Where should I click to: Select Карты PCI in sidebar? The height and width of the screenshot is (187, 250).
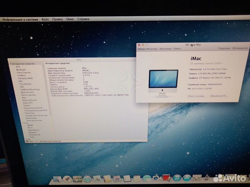(27, 103)
